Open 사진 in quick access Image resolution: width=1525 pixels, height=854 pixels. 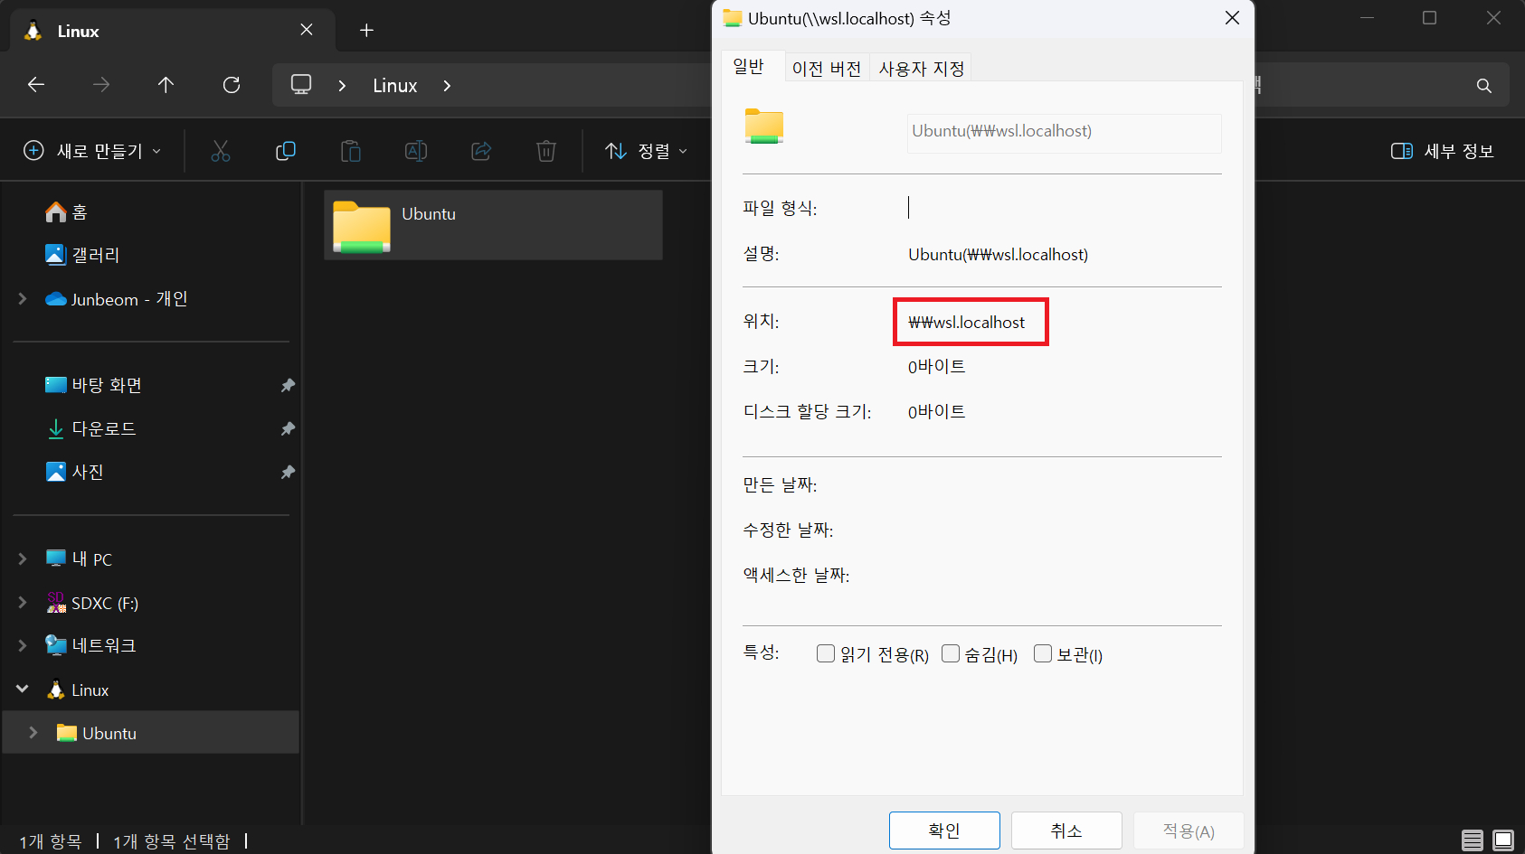(75, 473)
